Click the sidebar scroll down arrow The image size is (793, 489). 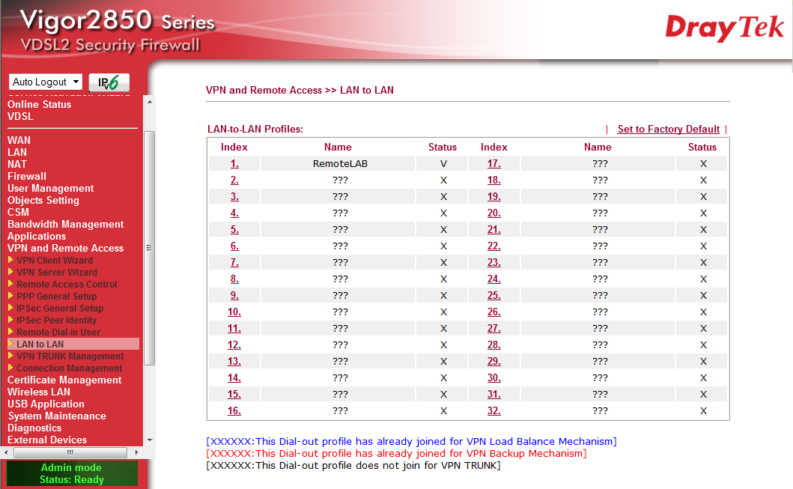click(x=149, y=440)
